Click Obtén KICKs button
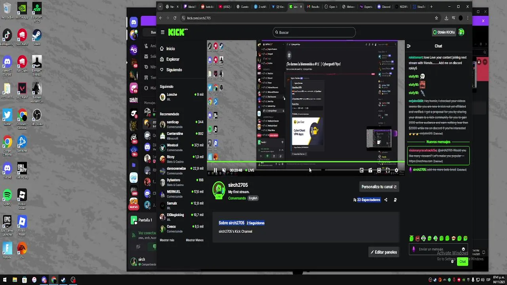This screenshot has width=507, height=285. [444, 32]
